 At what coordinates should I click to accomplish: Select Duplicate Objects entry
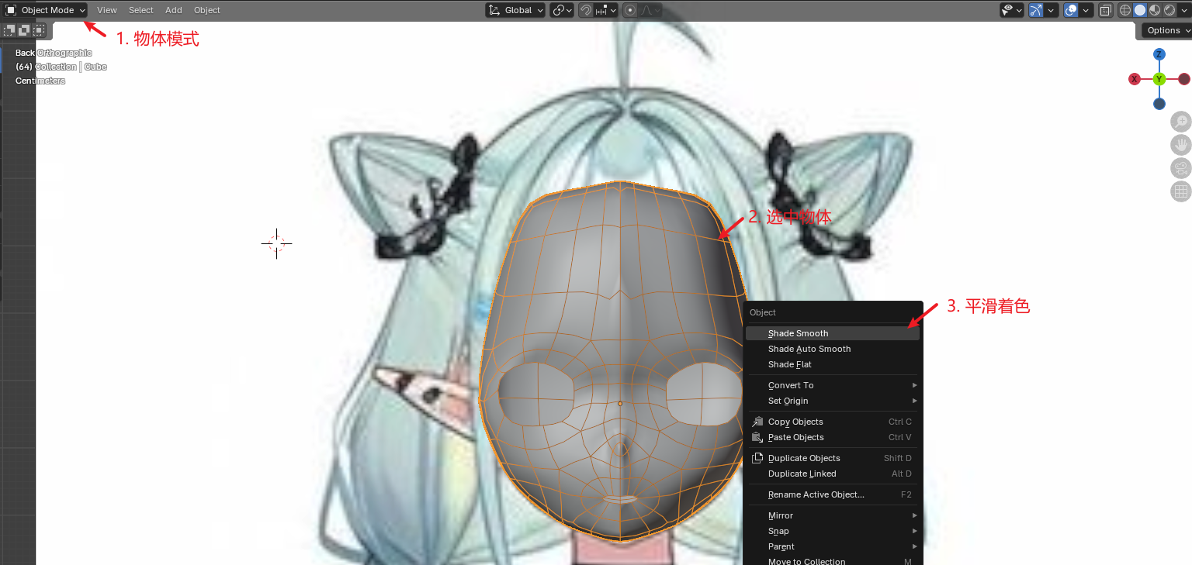click(832, 458)
